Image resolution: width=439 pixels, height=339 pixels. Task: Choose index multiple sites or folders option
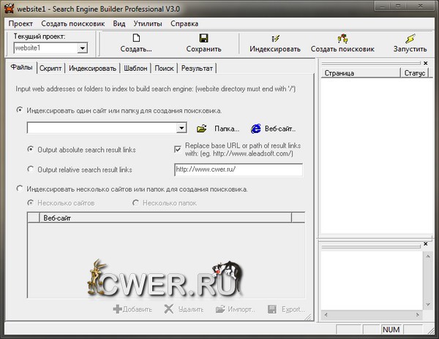click(20, 189)
